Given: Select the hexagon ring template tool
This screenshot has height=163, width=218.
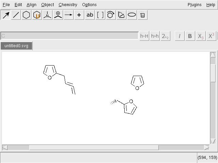Looking at the screenshot, I should point(27,15).
